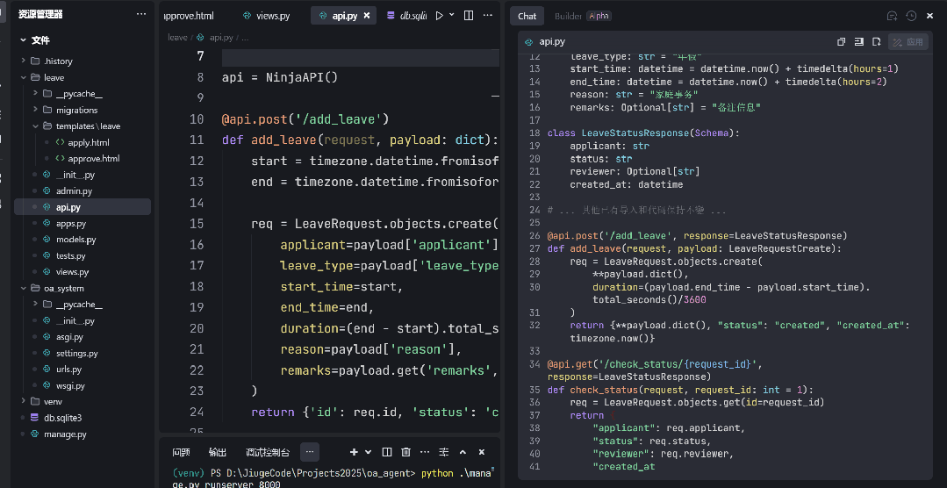
Task: Split the editor layout icon
Action: tap(468, 16)
